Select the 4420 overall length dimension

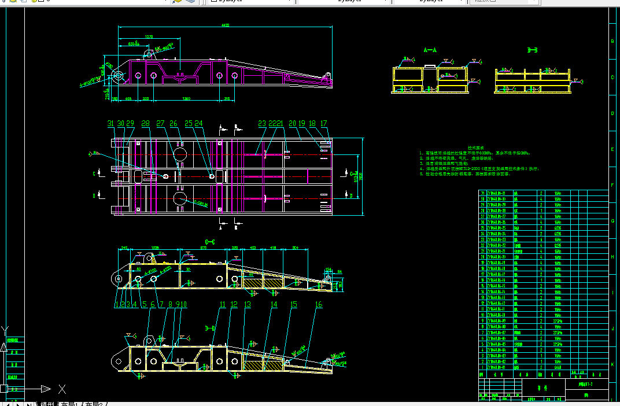coord(225,25)
